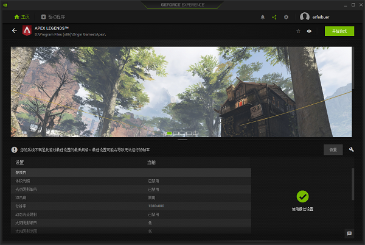This screenshot has width=365, height=245.
Task: Click the user avatar icon
Action: tap(305, 16)
